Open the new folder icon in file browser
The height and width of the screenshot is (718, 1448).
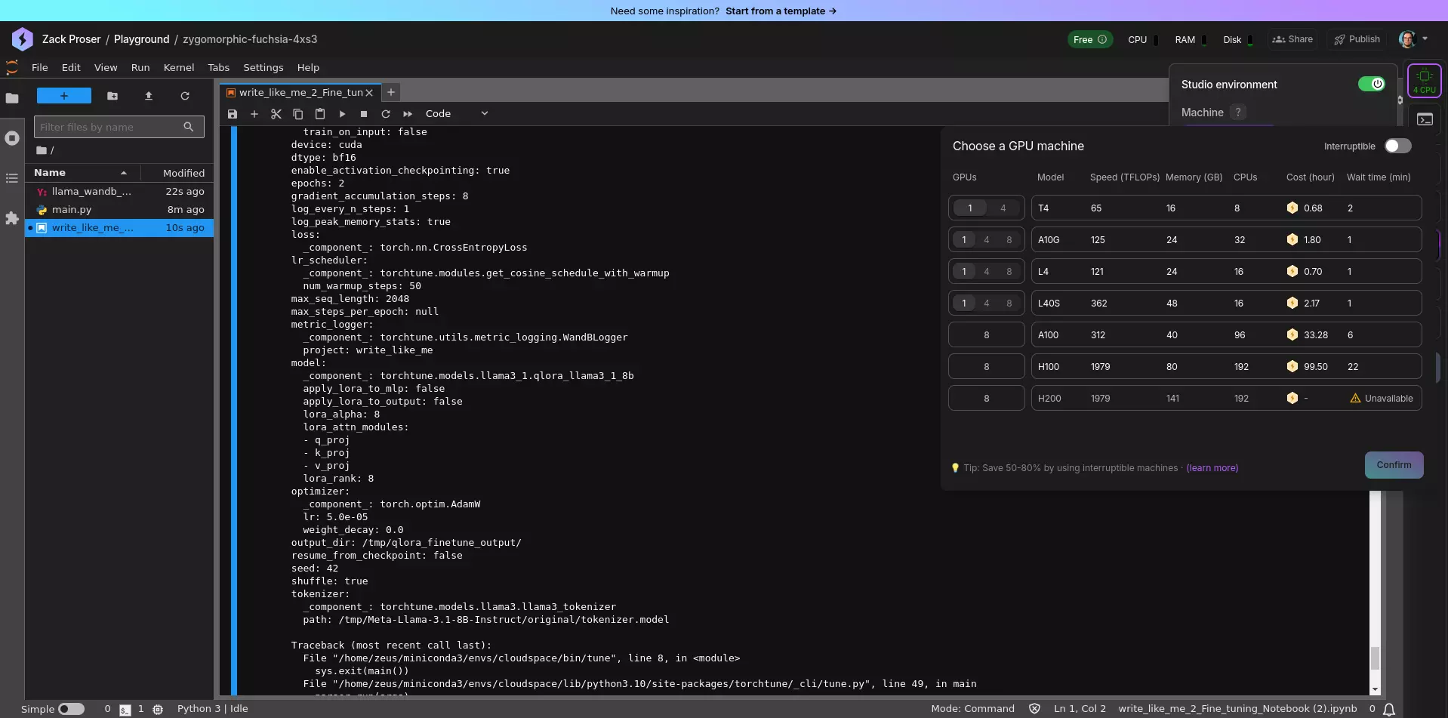[x=112, y=96]
